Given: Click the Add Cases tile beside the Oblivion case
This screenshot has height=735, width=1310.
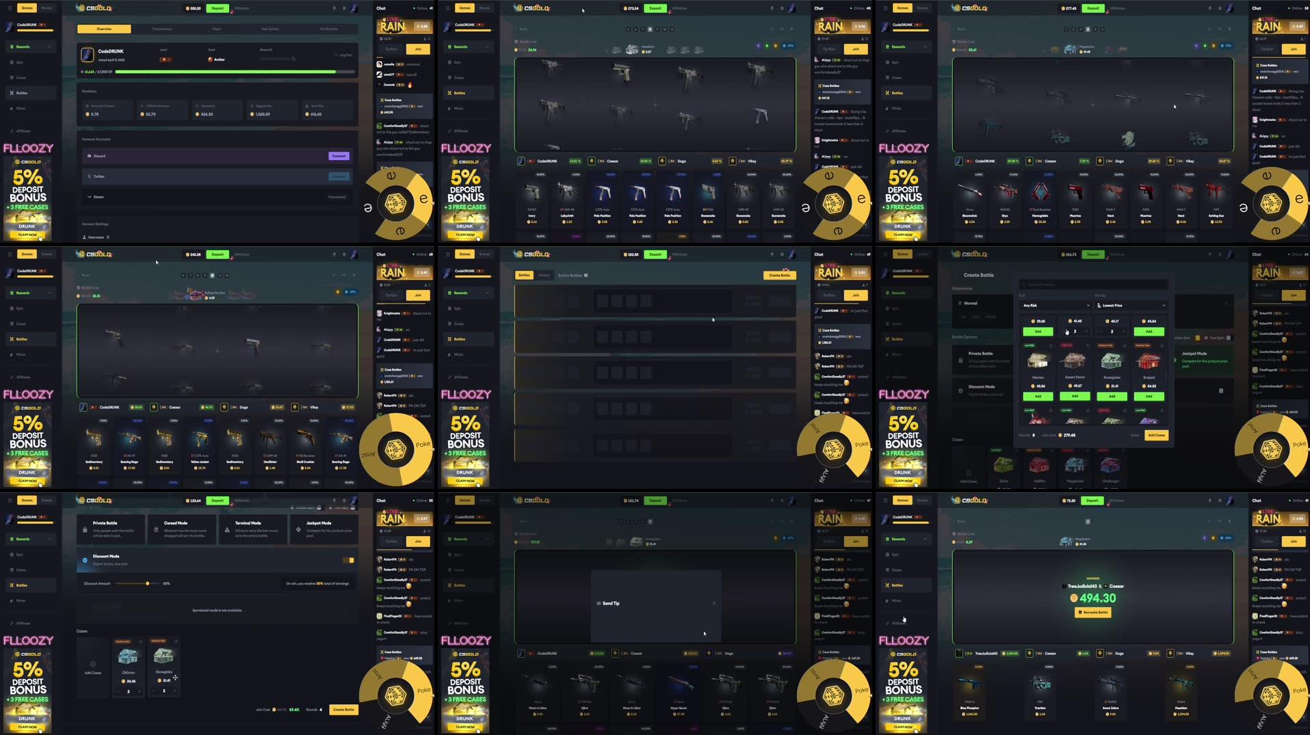Looking at the screenshot, I should pyautogui.click(x=93, y=667).
